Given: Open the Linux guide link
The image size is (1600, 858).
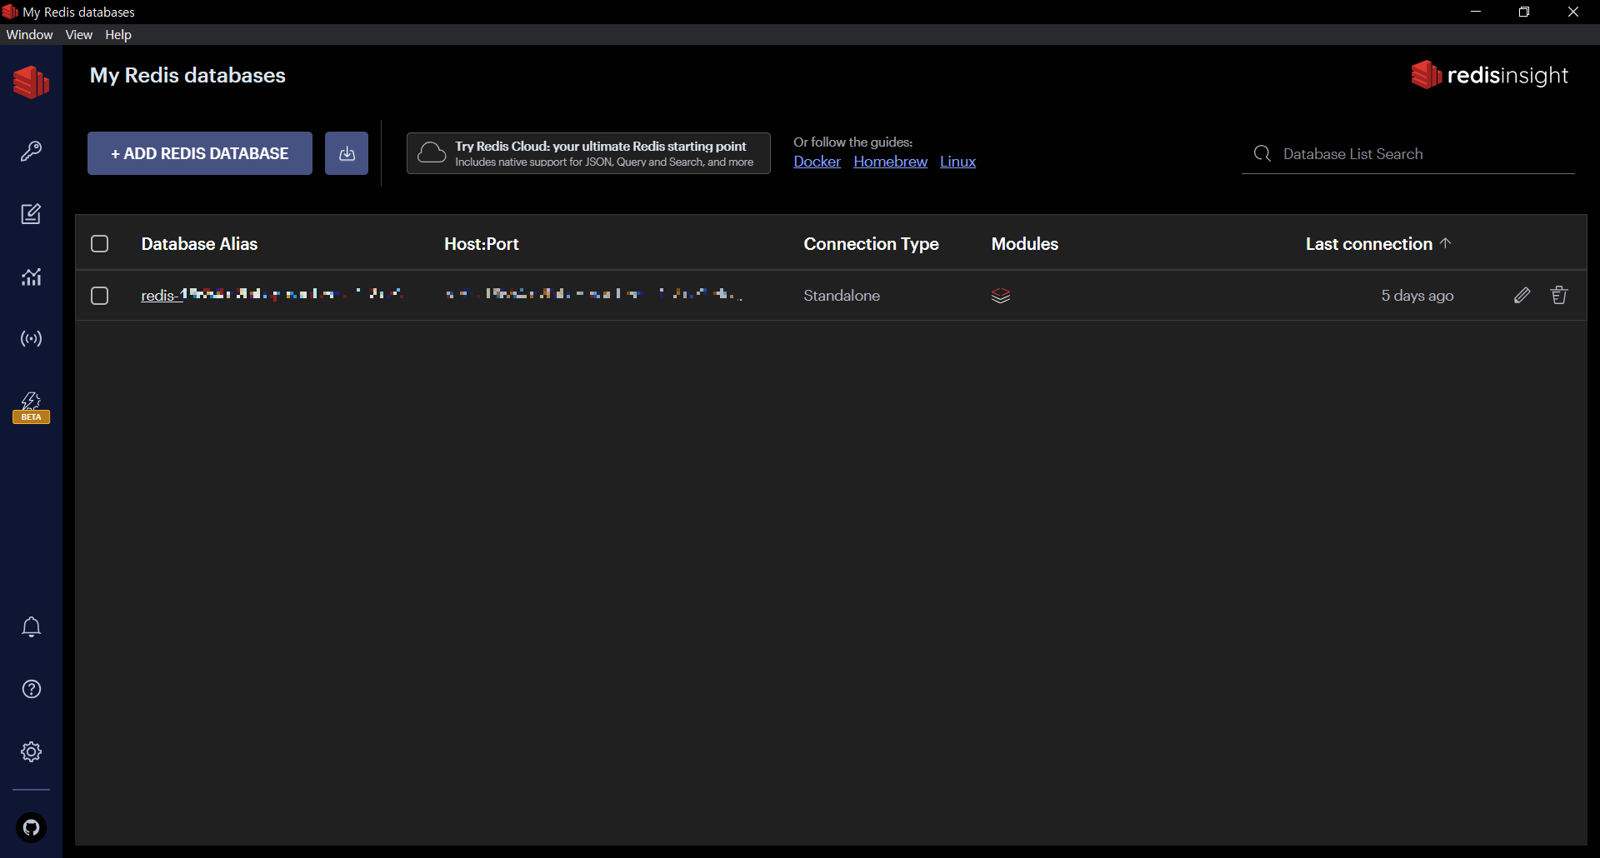Looking at the screenshot, I should (x=957, y=162).
